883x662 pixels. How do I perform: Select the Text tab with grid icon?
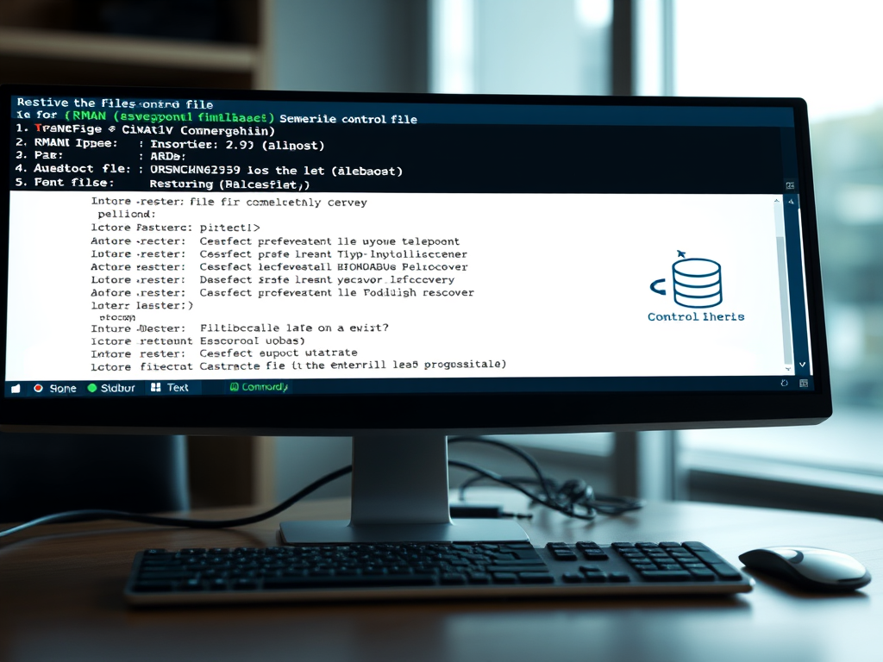click(170, 387)
